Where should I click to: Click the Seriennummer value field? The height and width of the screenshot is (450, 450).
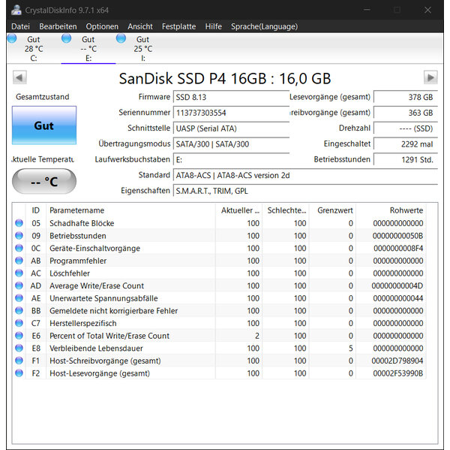pyautogui.click(x=229, y=113)
